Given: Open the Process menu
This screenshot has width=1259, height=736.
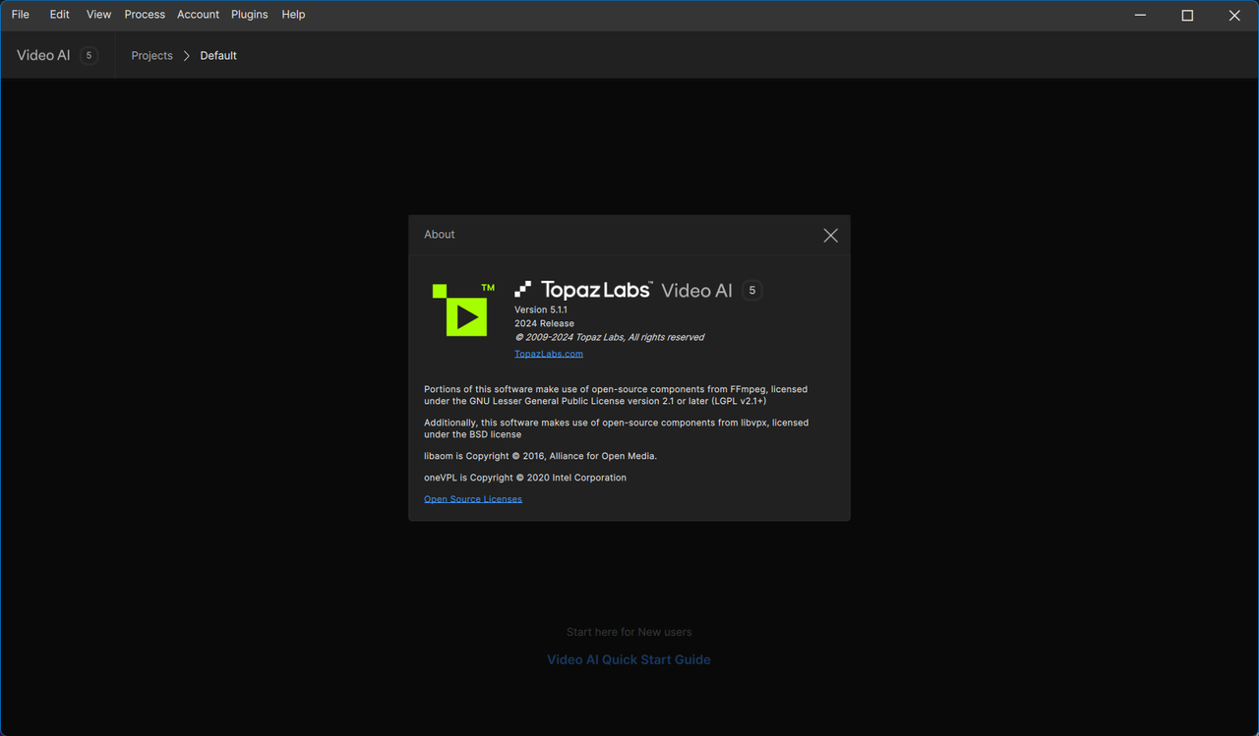Looking at the screenshot, I should coord(145,15).
